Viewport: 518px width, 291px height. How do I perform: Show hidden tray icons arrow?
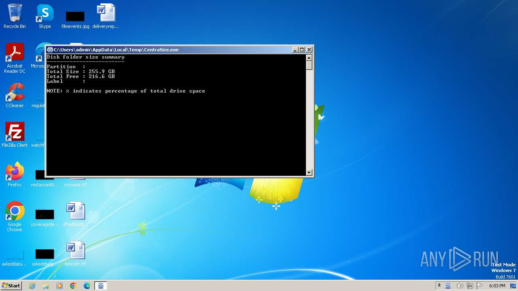(x=439, y=286)
